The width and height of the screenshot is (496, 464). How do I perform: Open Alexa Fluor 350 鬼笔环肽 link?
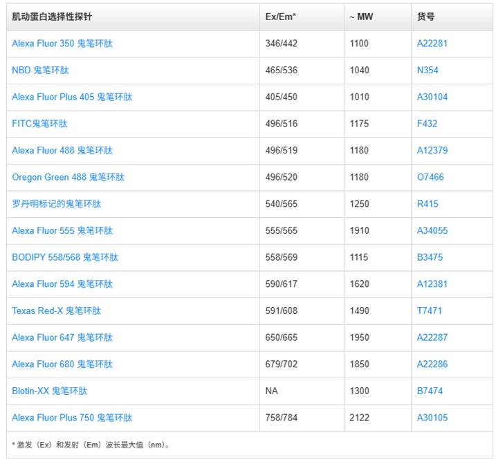[x=62, y=44]
